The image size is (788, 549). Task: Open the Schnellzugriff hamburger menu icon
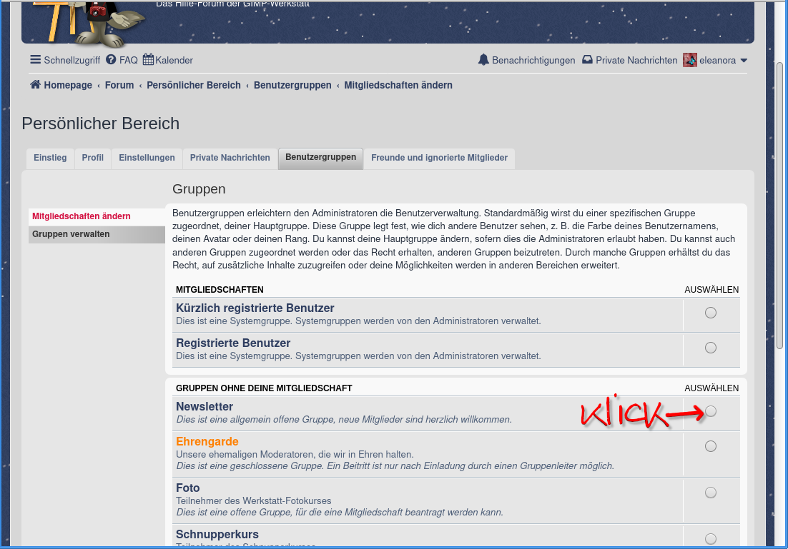pos(35,60)
